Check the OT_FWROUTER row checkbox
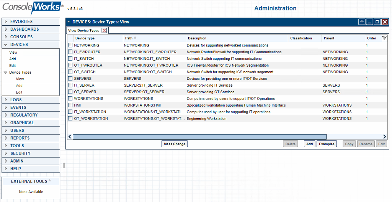 [x=70, y=65]
